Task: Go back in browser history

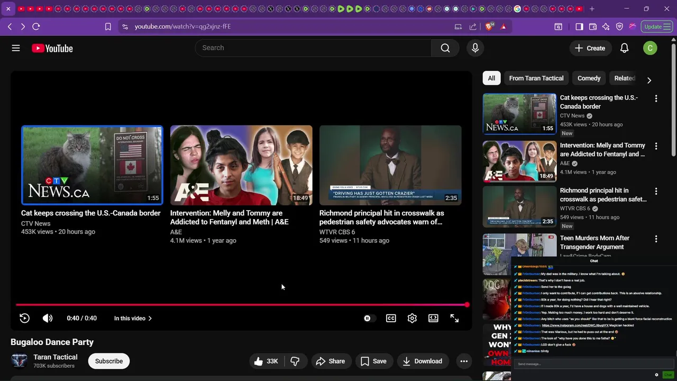Action: (10, 26)
